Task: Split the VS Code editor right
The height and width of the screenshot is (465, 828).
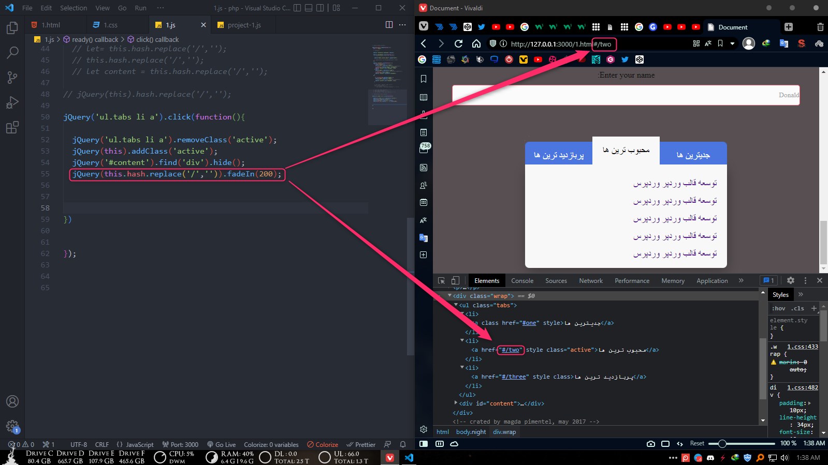Action: [389, 25]
